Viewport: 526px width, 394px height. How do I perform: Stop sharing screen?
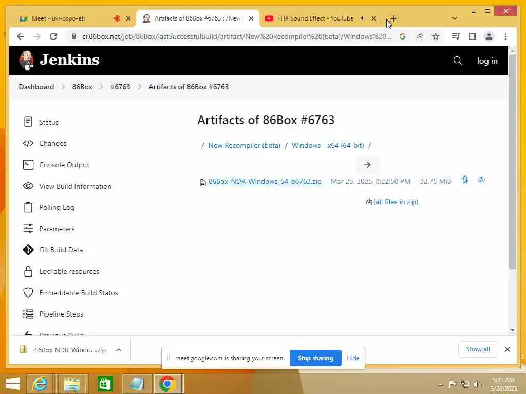tap(315, 358)
